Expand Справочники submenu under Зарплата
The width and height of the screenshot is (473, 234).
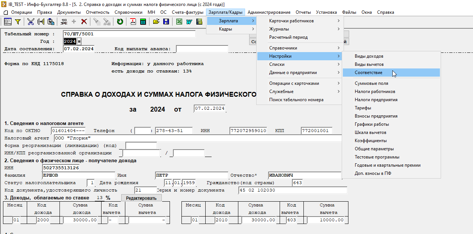pos(299,48)
